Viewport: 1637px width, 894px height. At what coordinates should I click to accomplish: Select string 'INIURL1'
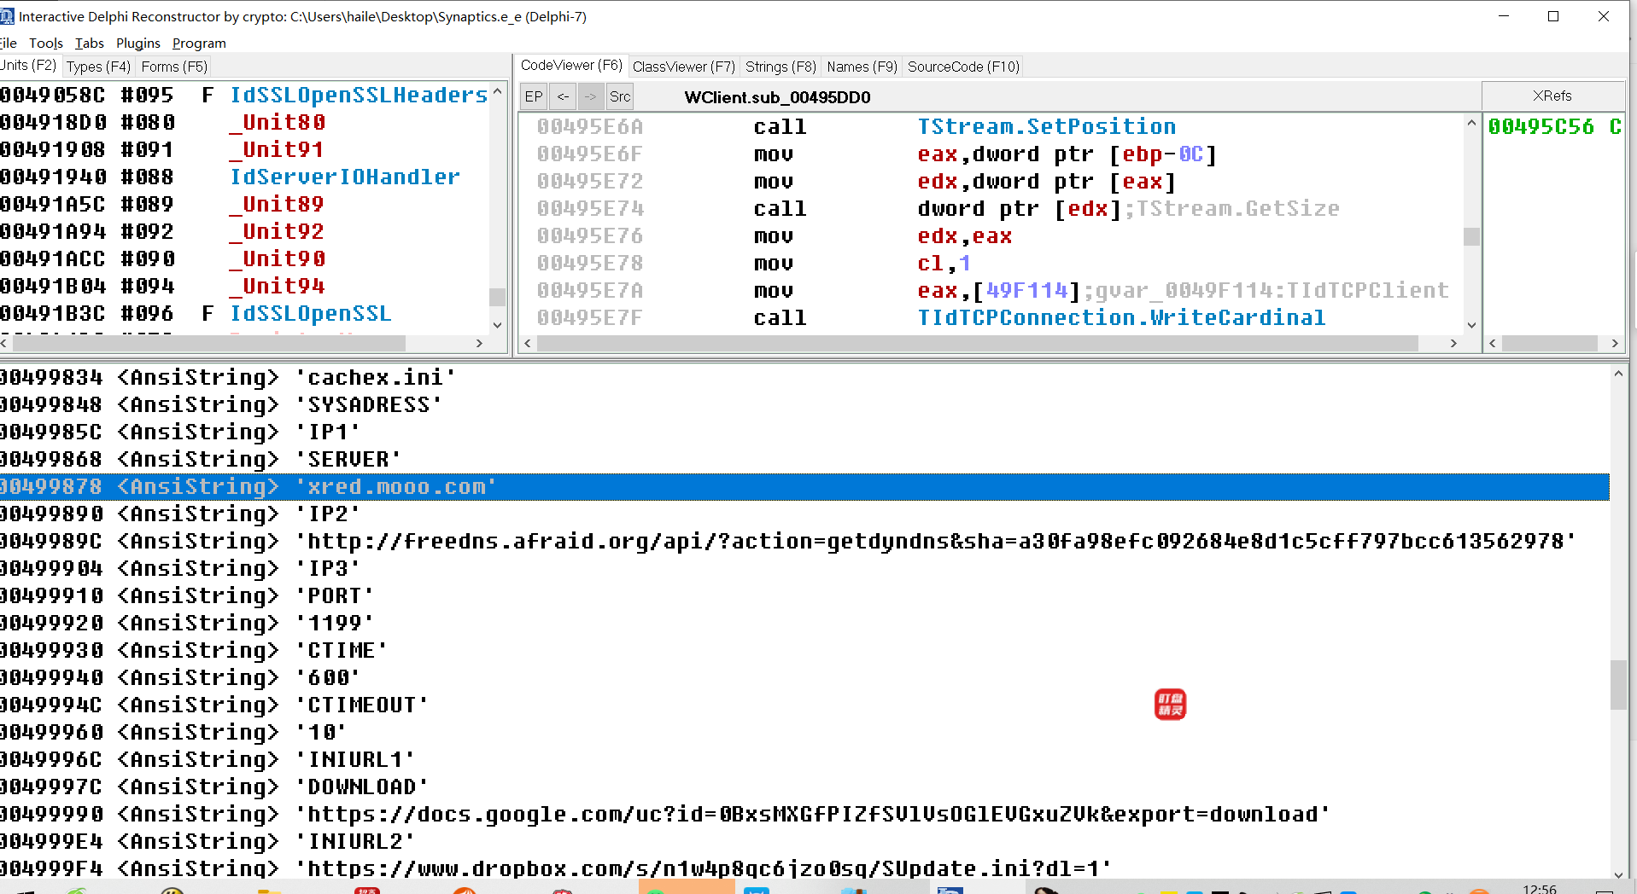pyautogui.click(x=804, y=759)
